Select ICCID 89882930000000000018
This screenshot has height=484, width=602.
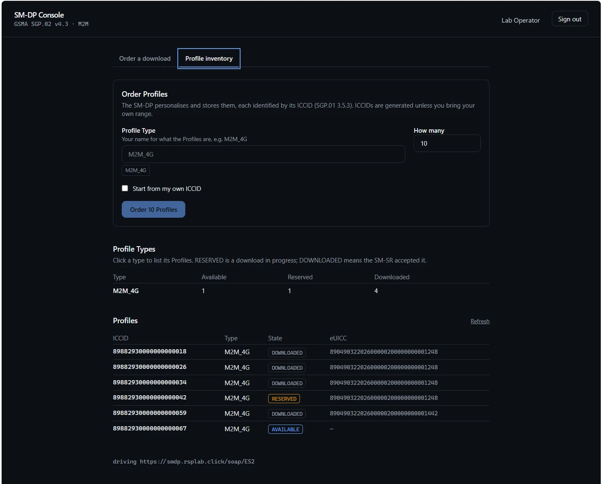[150, 352]
